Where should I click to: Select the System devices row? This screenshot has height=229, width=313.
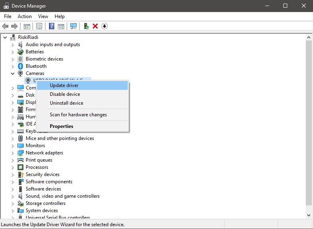pyautogui.click(x=42, y=211)
